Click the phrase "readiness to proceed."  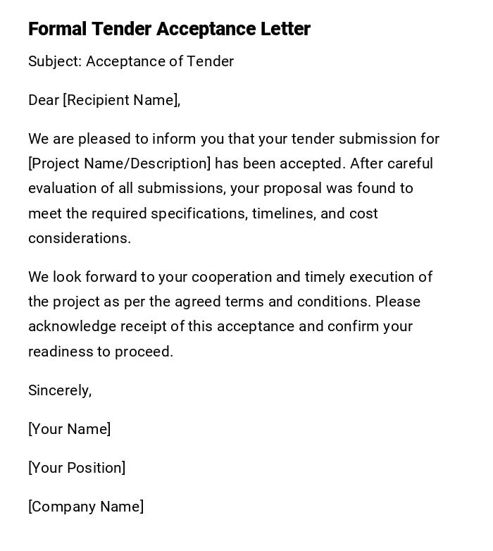[x=101, y=352]
